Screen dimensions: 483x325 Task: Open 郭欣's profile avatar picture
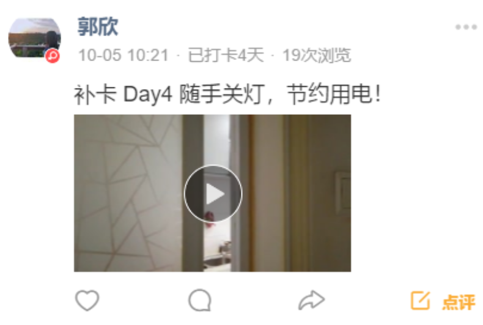tap(34, 38)
